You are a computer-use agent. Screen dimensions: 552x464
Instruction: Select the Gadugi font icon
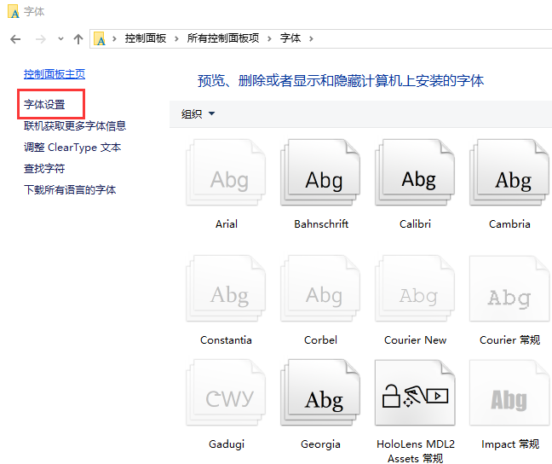(x=226, y=392)
